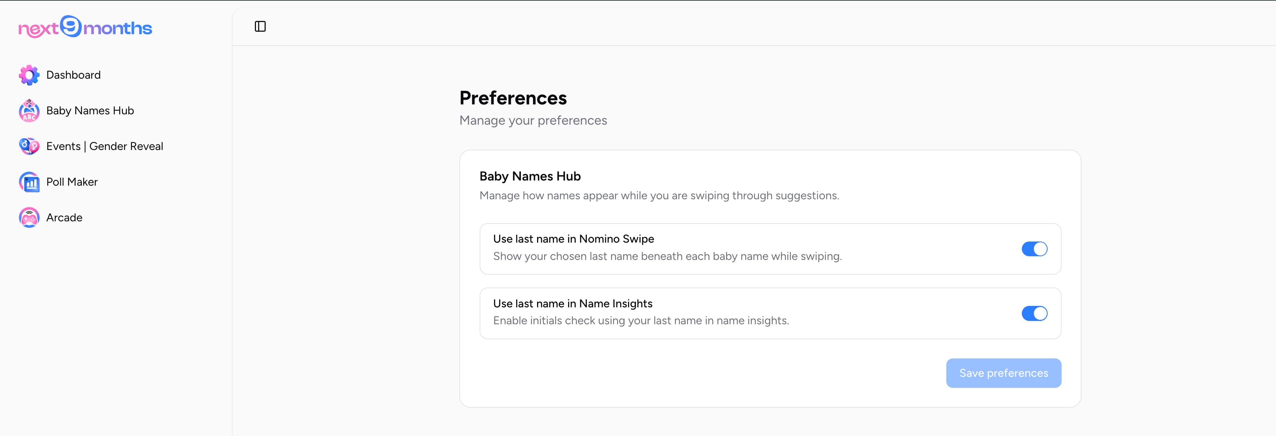The width and height of the screenshot is (1276, 436).
Task: Navigate to Poll Maker
Action: (72, 182)
